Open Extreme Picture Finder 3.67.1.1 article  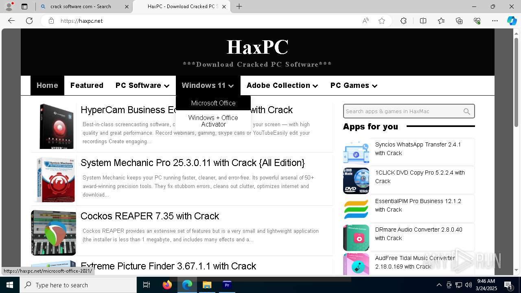tap(168, 266)
